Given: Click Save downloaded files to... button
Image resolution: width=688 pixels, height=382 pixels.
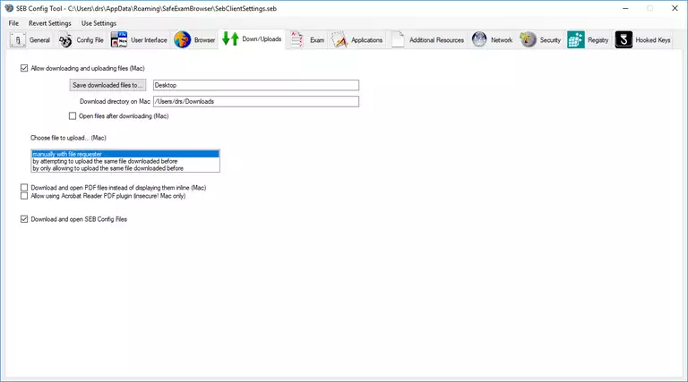Looking at the screenshot, I should (x=107, y=85).
